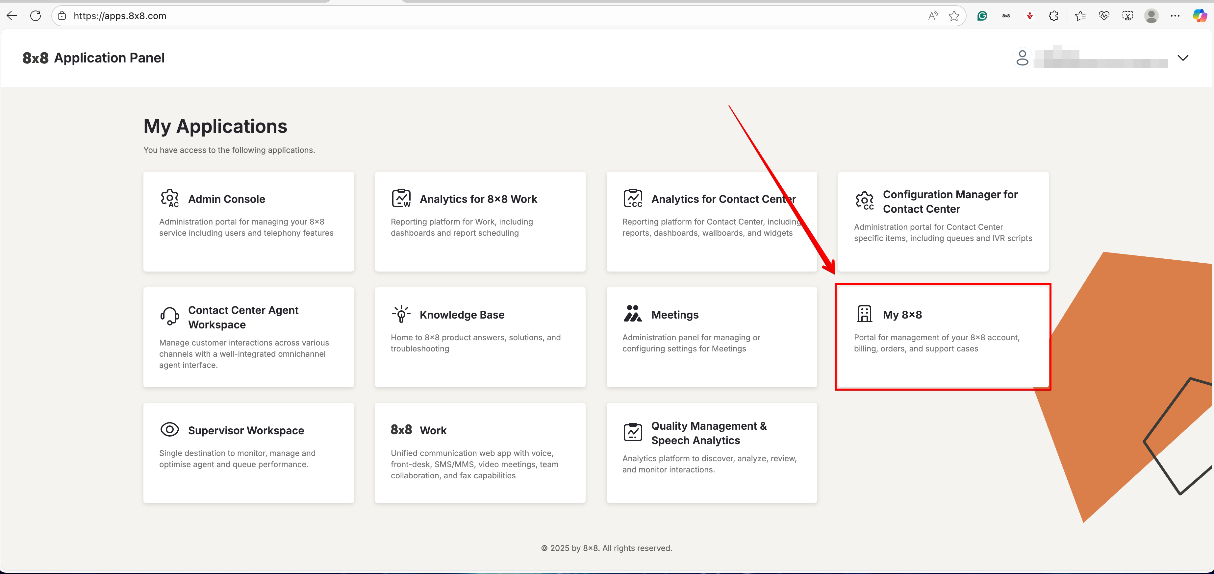Expand the user account dropdown chevron
The height and width of the screenshot is (574, 1214).
(x=1182, y=58)
